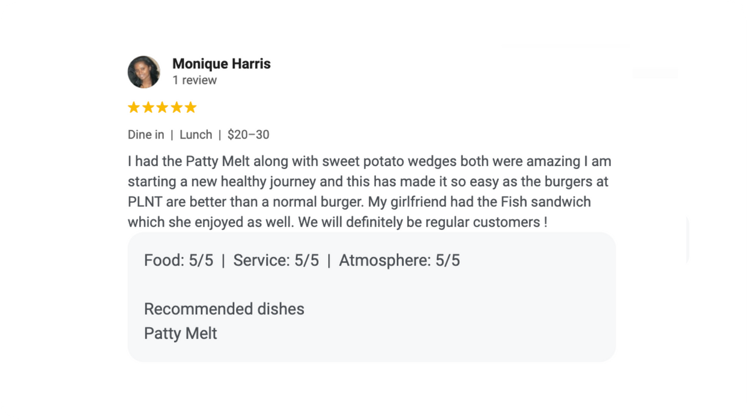The height and width of the screenshot is (420, 747).
Task: Click the "Service: 5/5" rating
Action: (276, 260)
